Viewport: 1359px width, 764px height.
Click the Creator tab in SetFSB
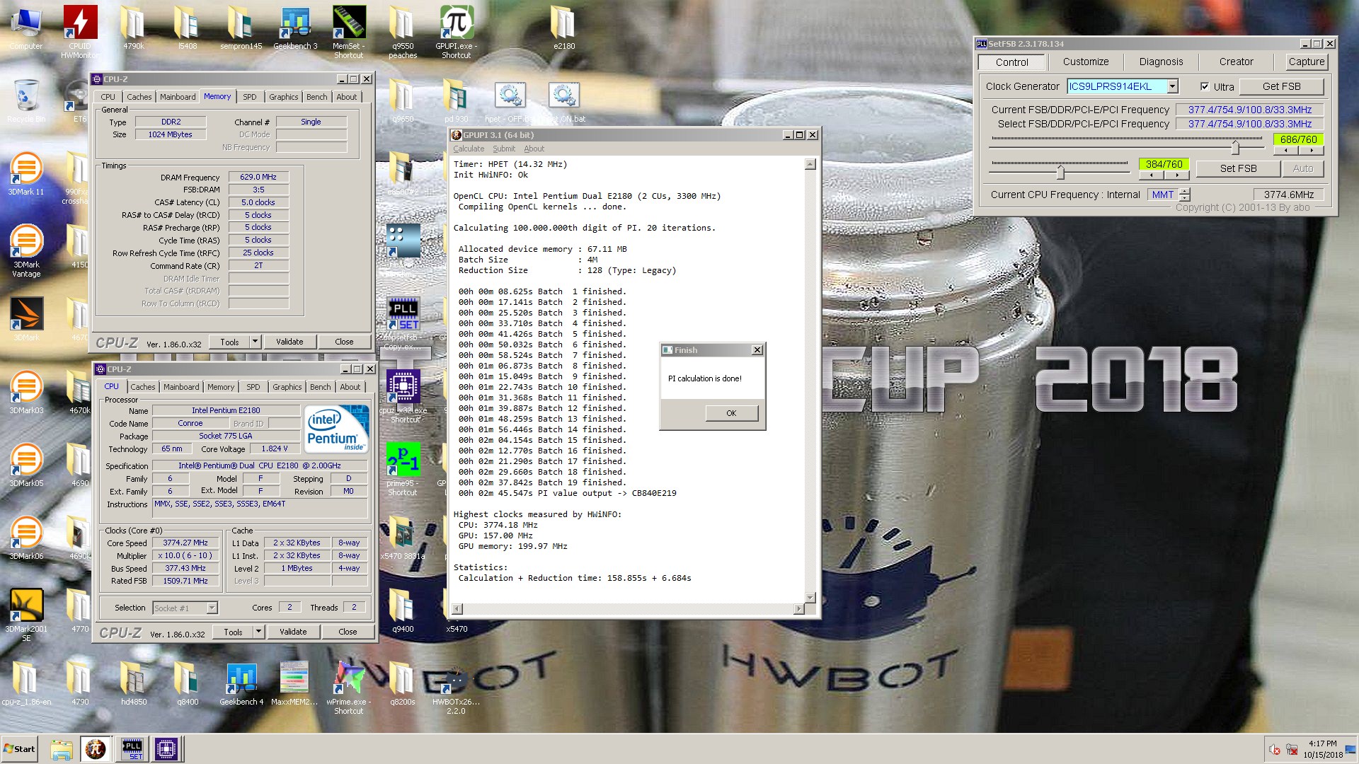tap(1236, 62)
